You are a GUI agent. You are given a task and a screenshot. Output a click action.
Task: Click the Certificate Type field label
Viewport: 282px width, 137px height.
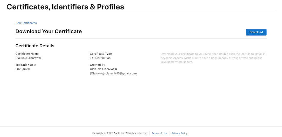pyautogui.click(x=101, y=54)
